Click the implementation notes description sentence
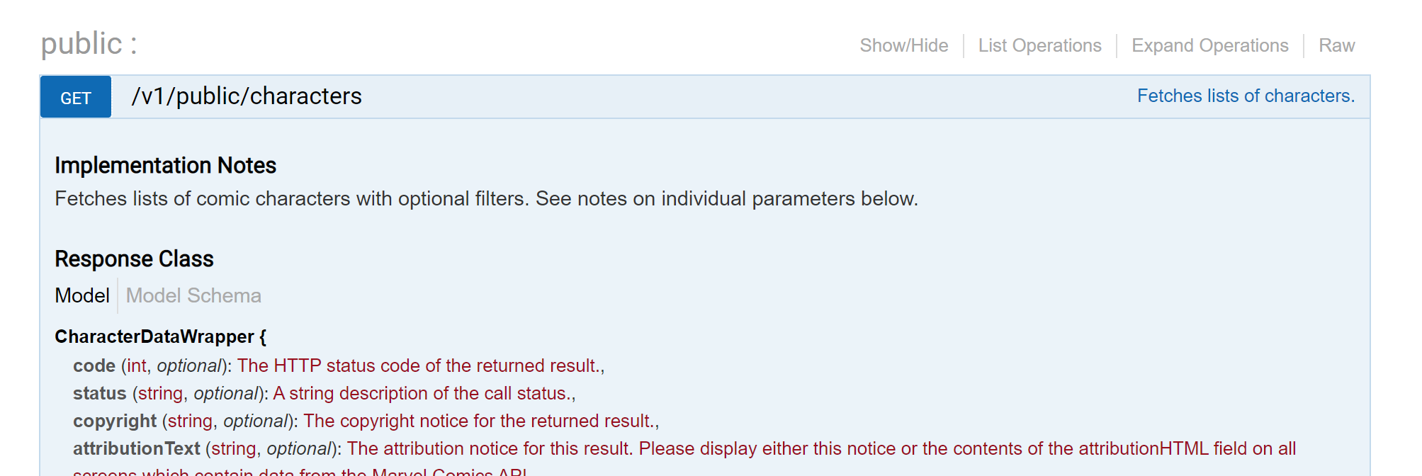 (x=486, y=199)
